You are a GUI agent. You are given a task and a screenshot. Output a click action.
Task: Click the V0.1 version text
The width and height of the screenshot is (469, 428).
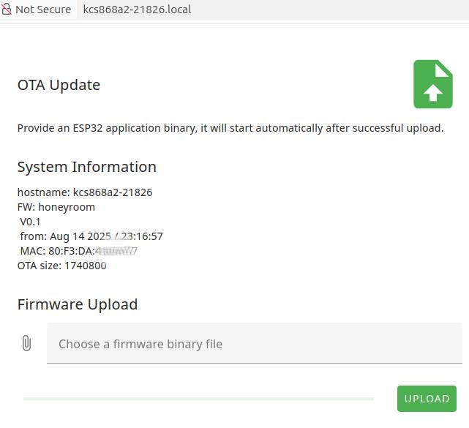click(x=31, y=222)
